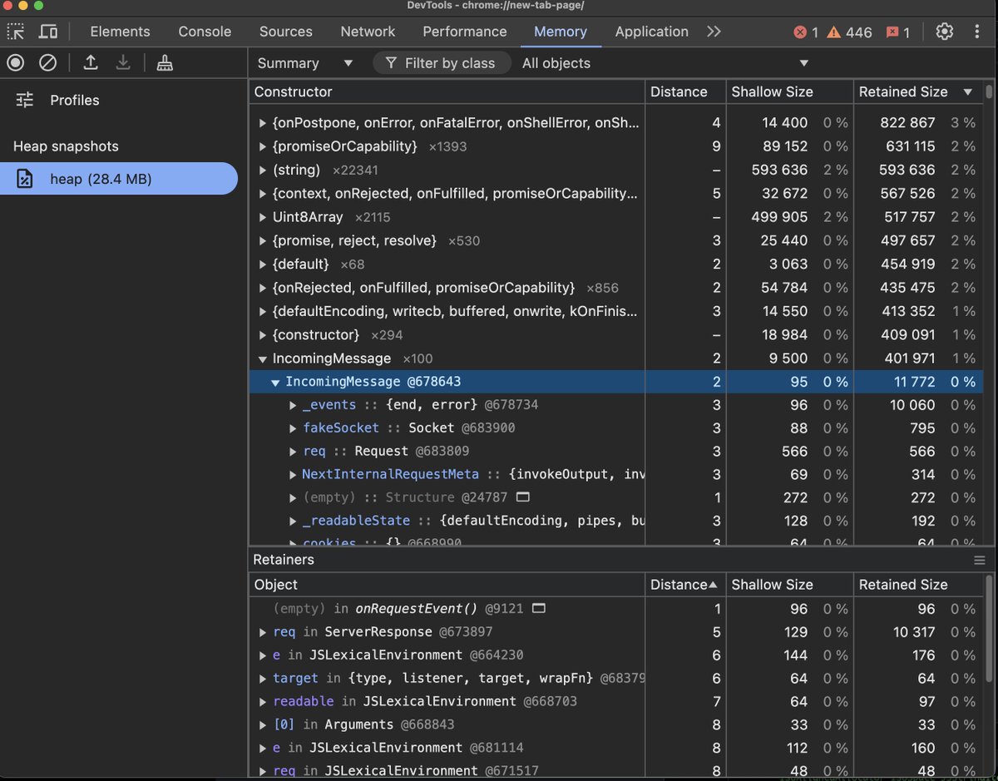Click the collect garbage broom icon
The width and height of the screenshot is (998, 781).
pos(165,62)
